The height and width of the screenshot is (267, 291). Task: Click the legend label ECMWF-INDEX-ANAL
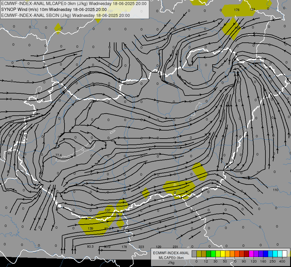pos(171,253)
